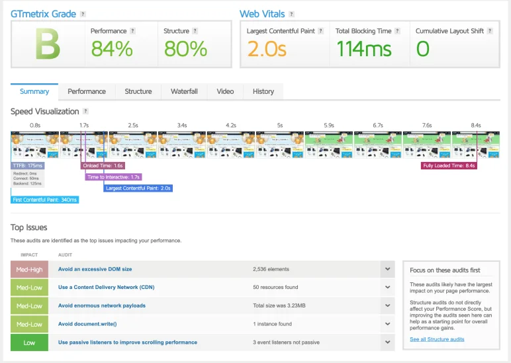Switch to the Structure tab

(138, 91)
